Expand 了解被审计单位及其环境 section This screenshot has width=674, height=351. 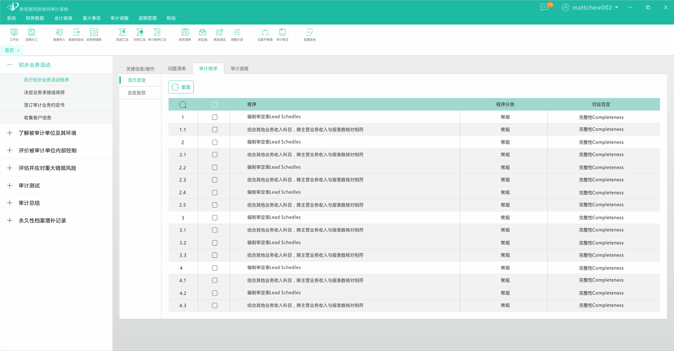point(10,133)
